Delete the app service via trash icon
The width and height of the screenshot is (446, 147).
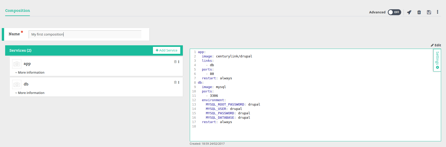[175, 62]
